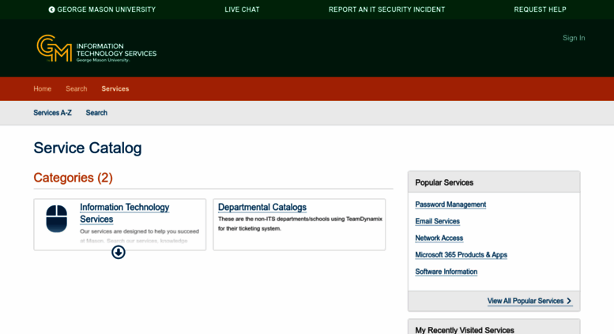Open Live Chat from the top bar
The image size is (614, 334).
click(x=242, y=9)
